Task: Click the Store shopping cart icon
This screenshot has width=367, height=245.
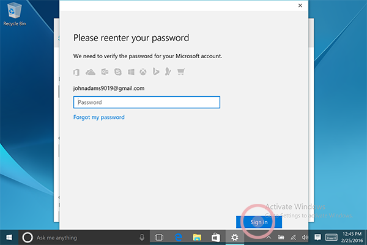Action: 181,72
